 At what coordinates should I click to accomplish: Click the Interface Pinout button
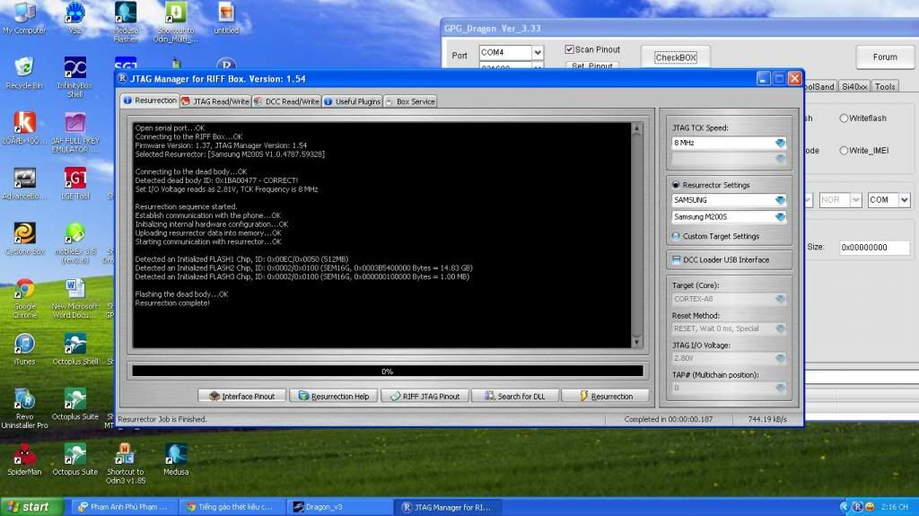[242, 397]
